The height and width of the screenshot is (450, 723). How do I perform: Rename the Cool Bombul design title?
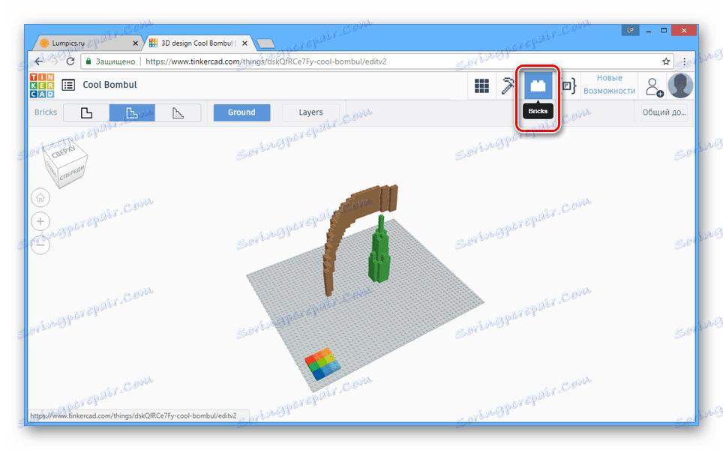(109, 85)
